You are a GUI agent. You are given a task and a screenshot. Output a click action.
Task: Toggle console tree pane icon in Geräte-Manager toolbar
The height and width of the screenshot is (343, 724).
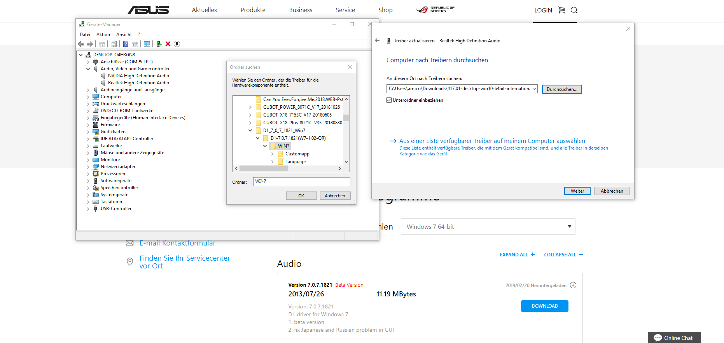click(102, 44)
